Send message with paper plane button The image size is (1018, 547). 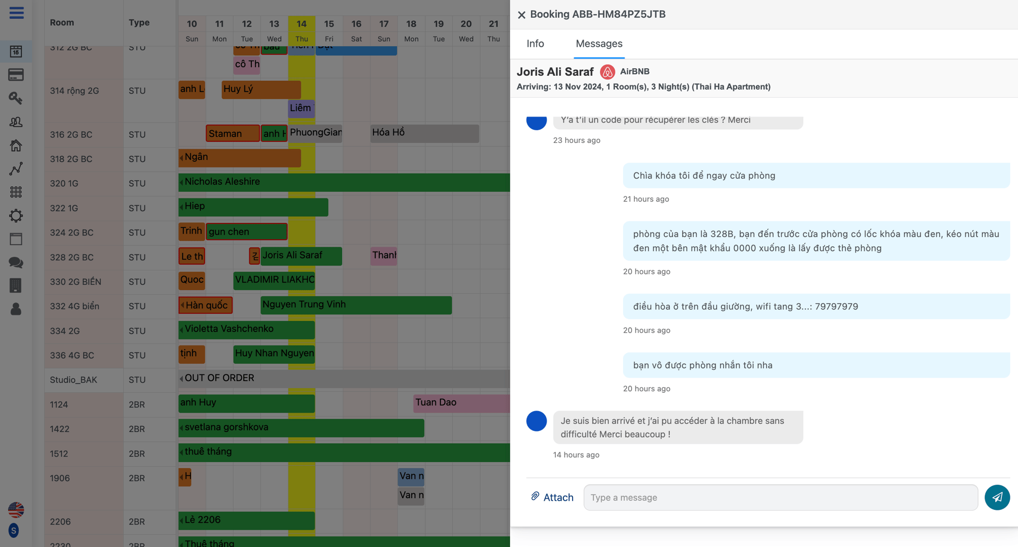(997, 497)
